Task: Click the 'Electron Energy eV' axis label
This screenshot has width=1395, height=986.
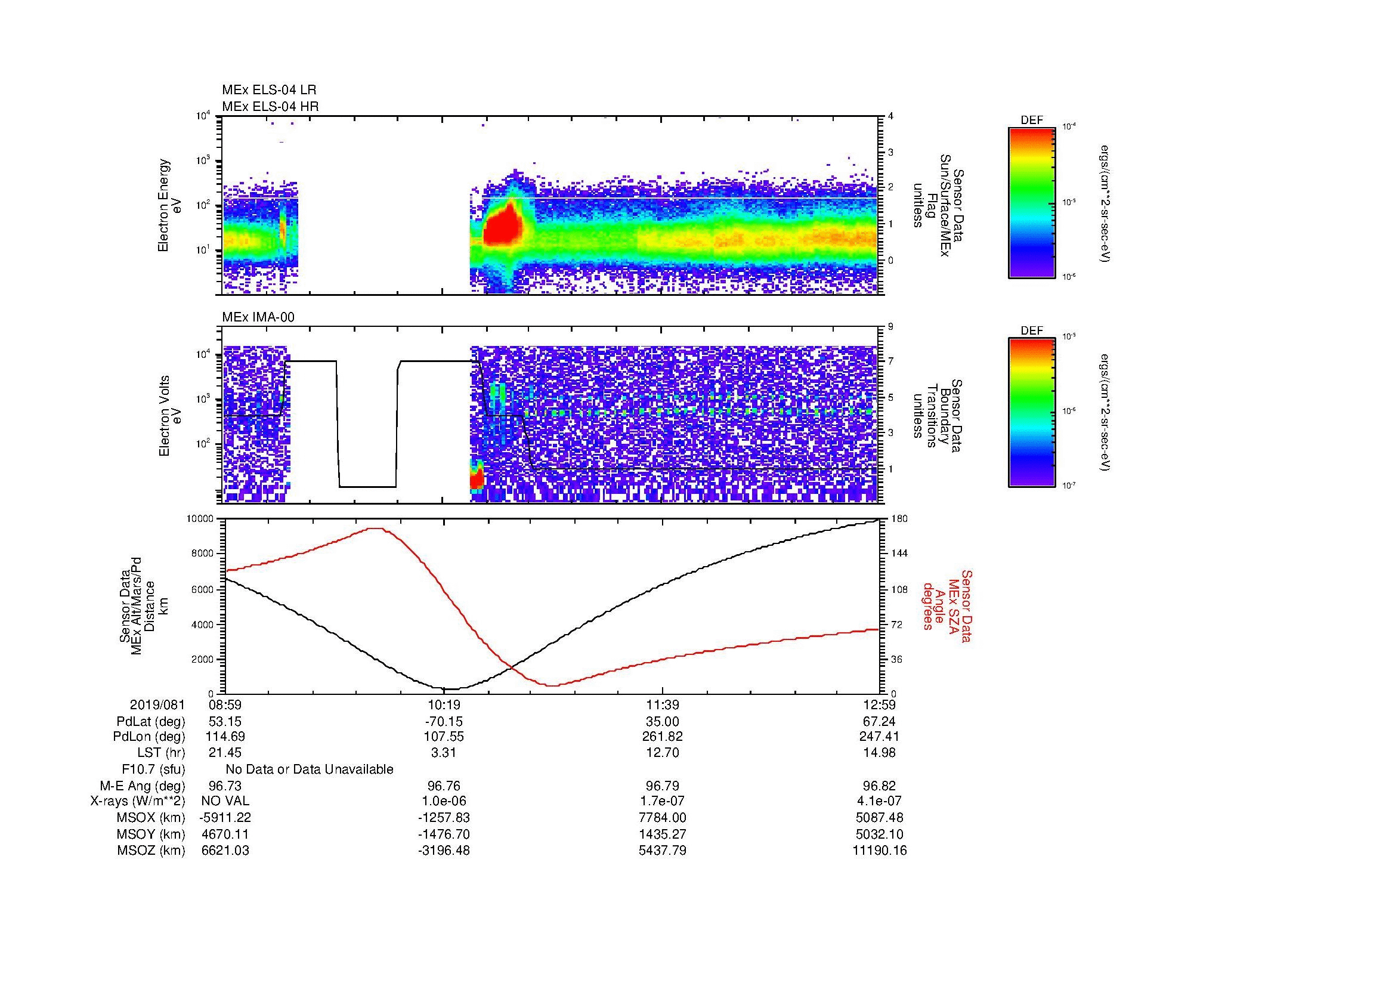Action: (169, 205)
